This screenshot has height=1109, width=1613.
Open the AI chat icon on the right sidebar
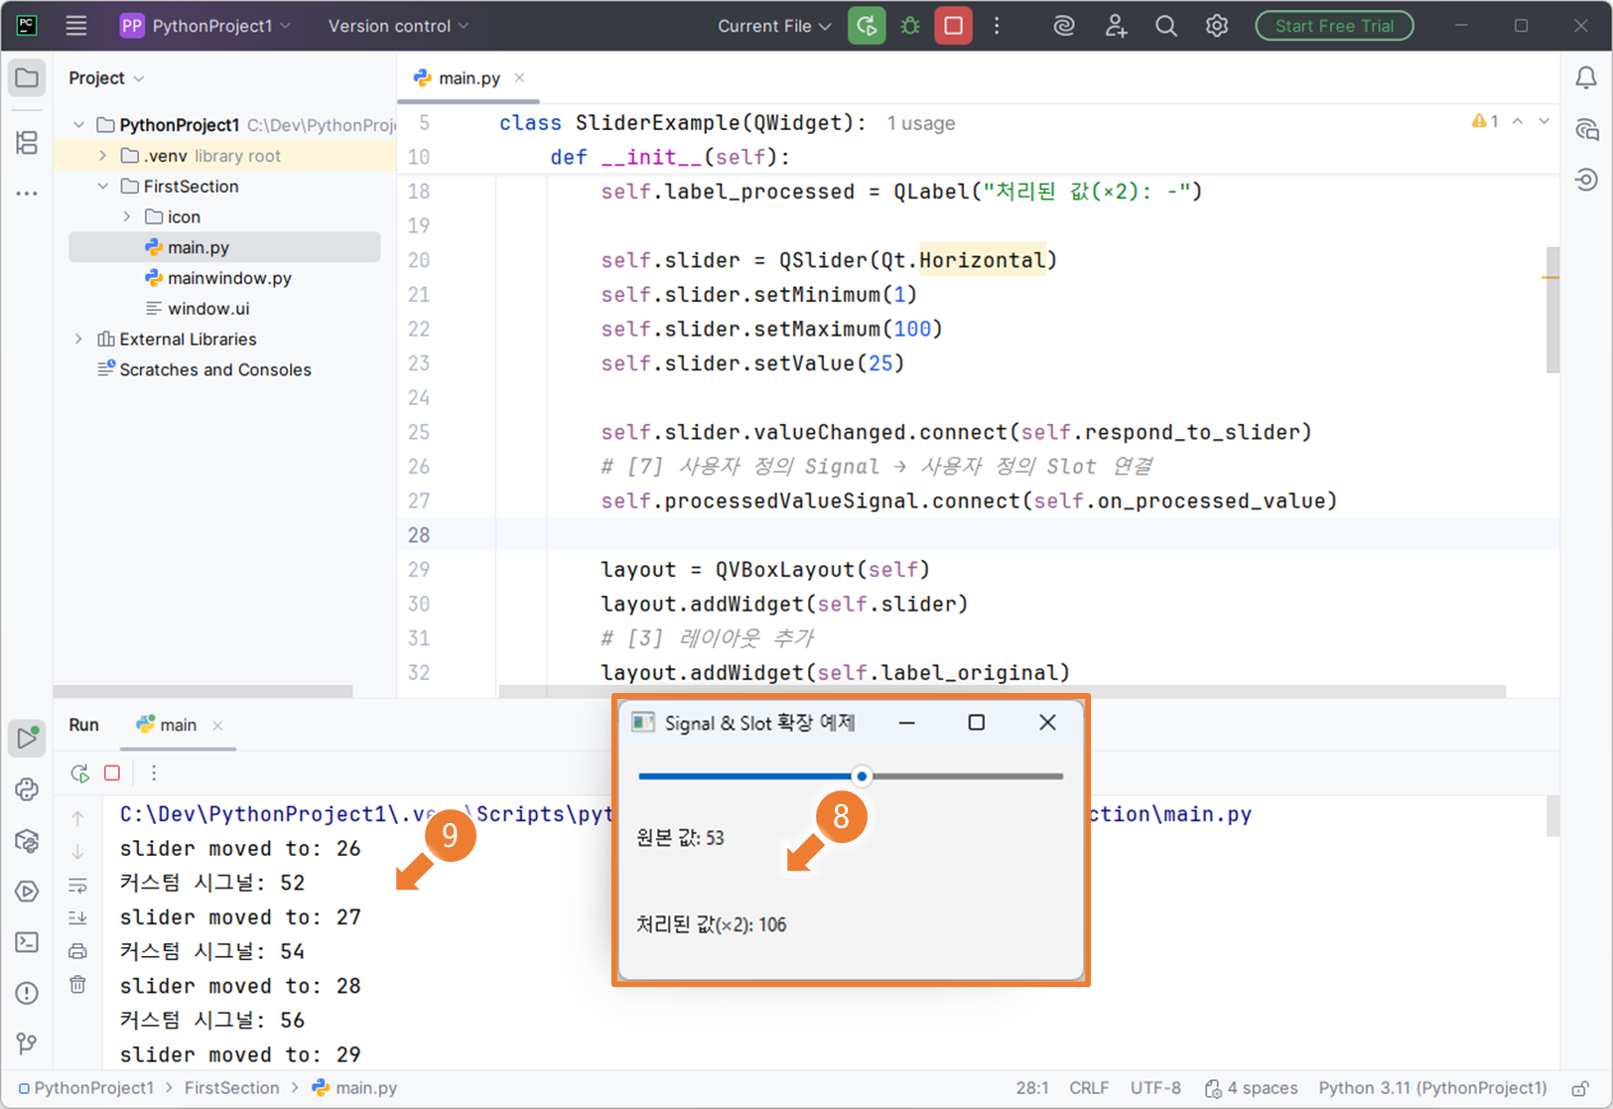[x=1586, y=129]
